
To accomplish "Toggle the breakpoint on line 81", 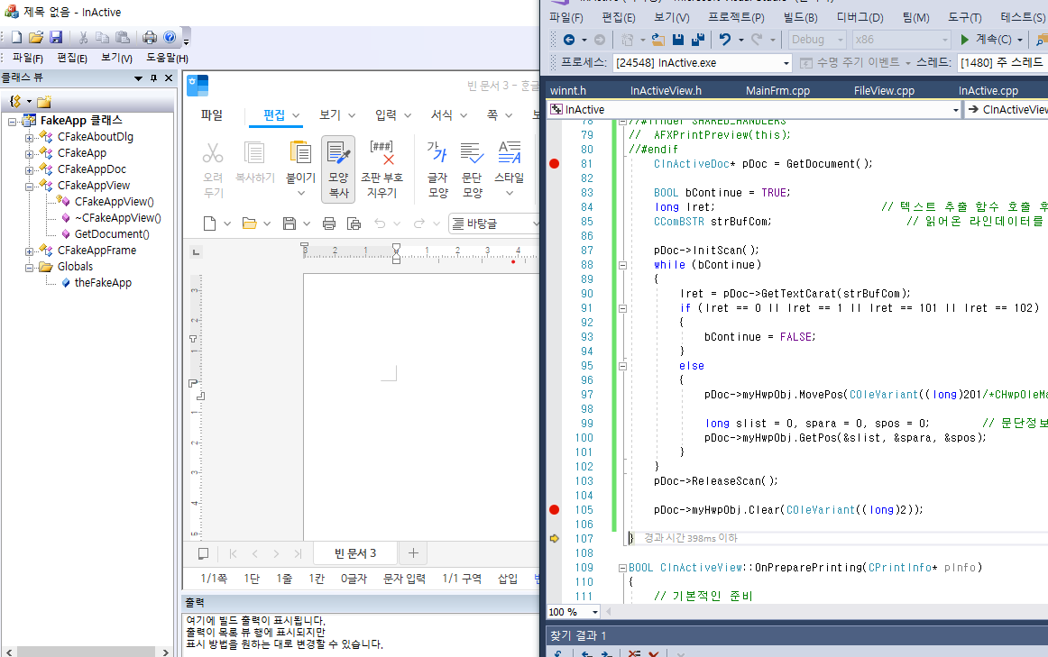I will tap(554, 164).
